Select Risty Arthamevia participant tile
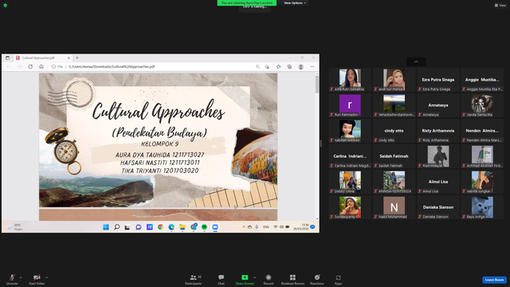Screen dimensions: 510x287 [x=438, y=131]
